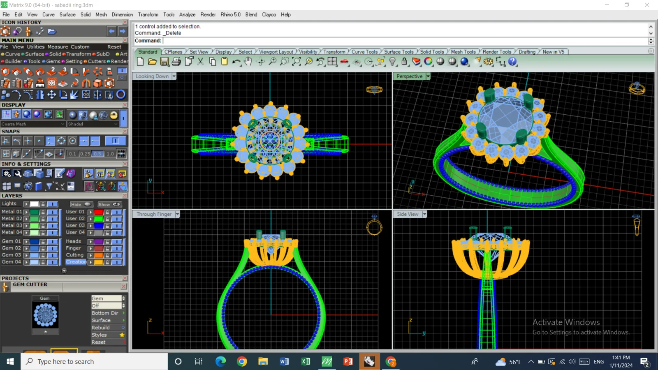Click the Gem Cutter icon in Icon History
Screen dimensions: 658x370
point(28,31)
